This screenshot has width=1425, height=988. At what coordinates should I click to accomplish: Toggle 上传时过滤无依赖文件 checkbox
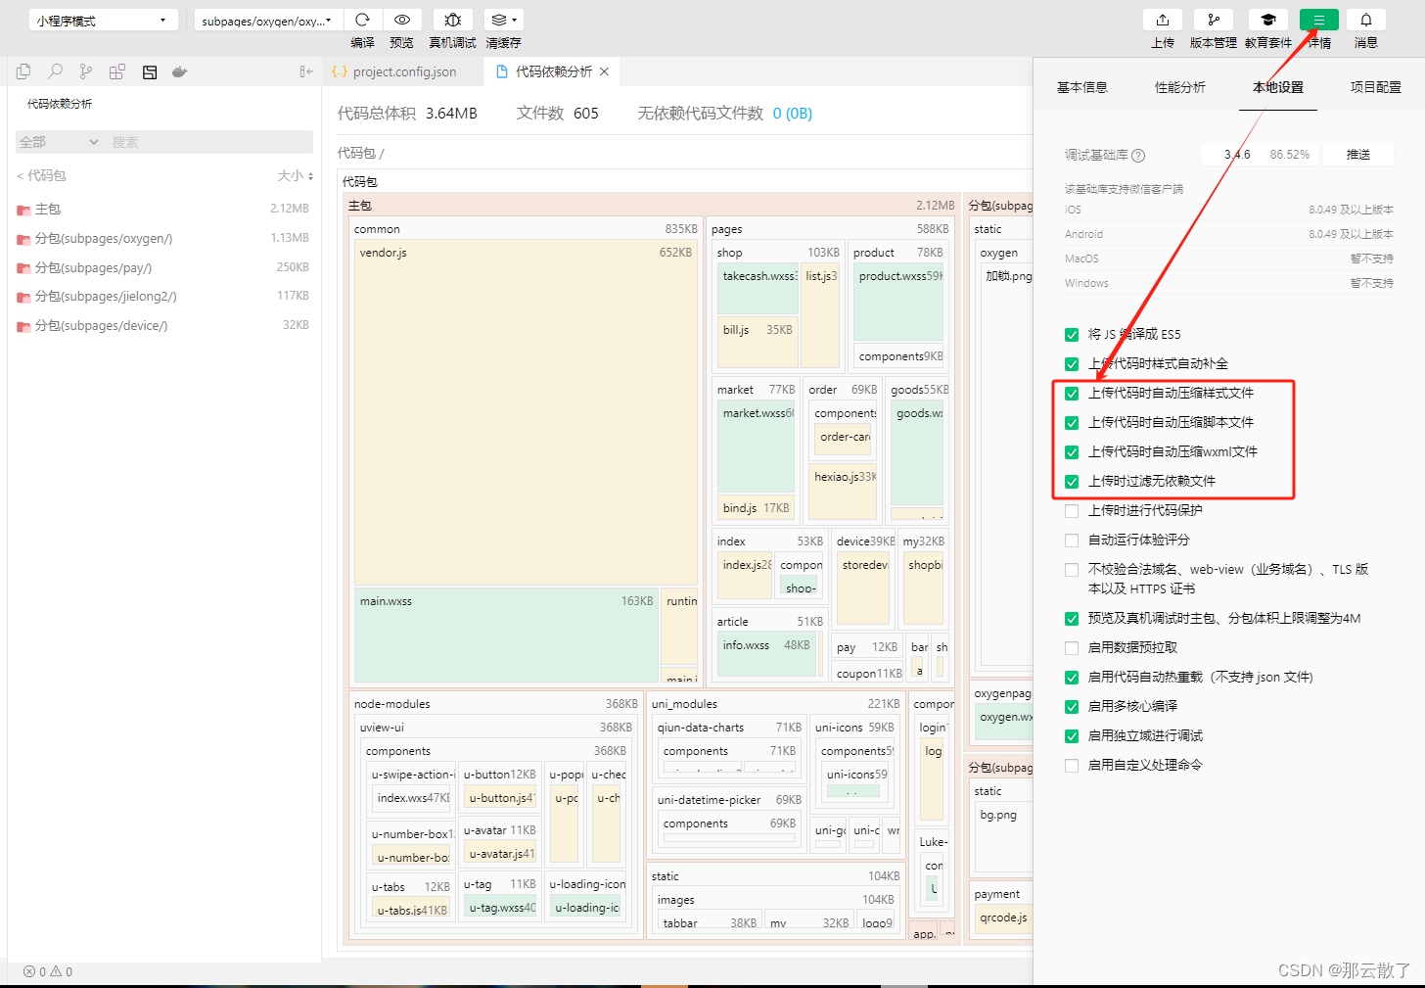pyautogui.click(x=1072, y=481)
